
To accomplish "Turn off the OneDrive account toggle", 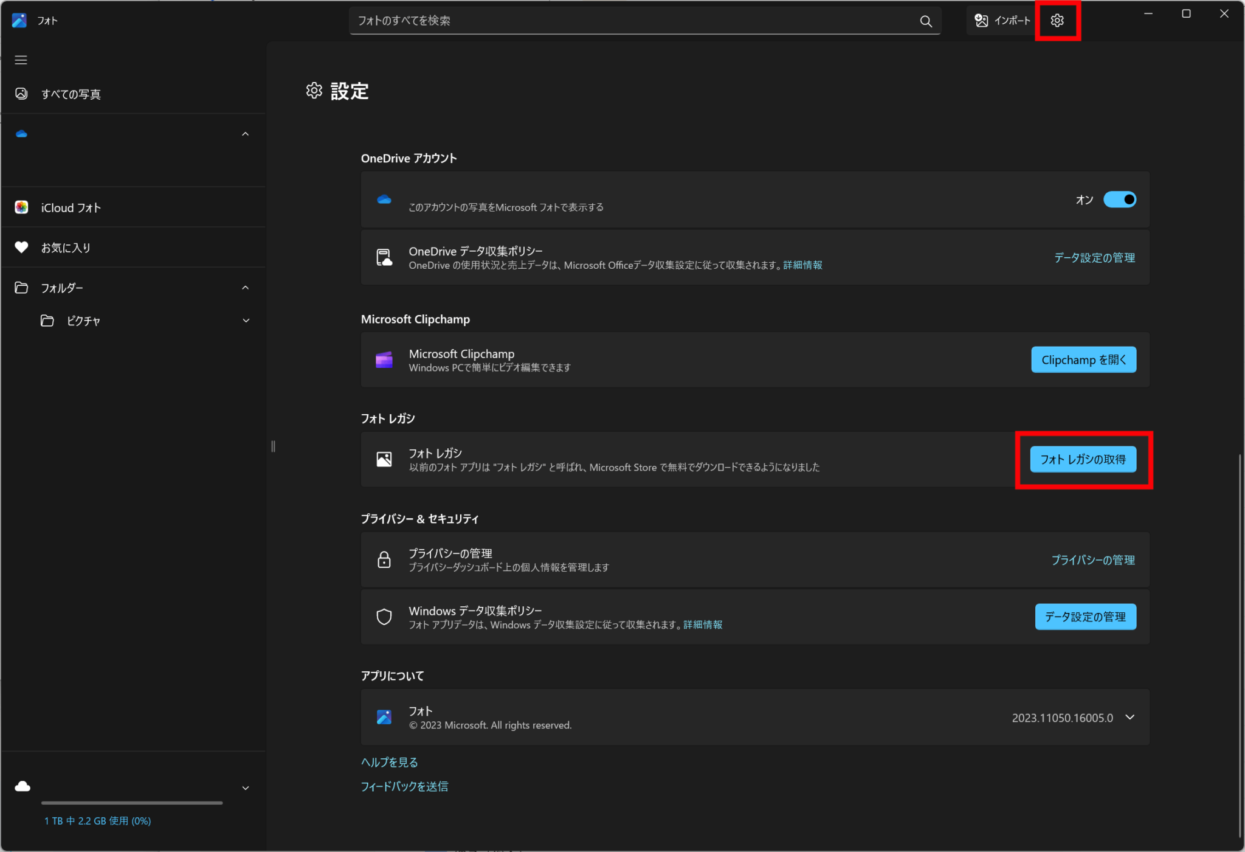I will click(x=1119, y=199).
